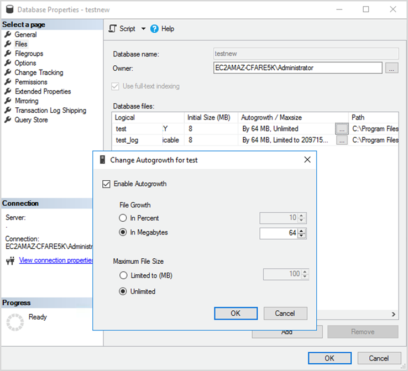Click the connection plug icon near View connection properties
This screenshot has width=408, height=371.
(10, 260)
